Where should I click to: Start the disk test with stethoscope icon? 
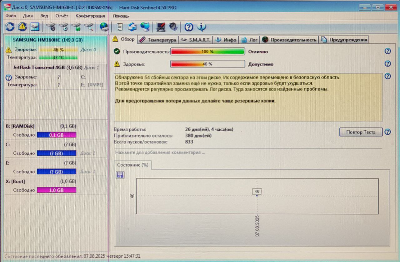click(x=52, y=27)
